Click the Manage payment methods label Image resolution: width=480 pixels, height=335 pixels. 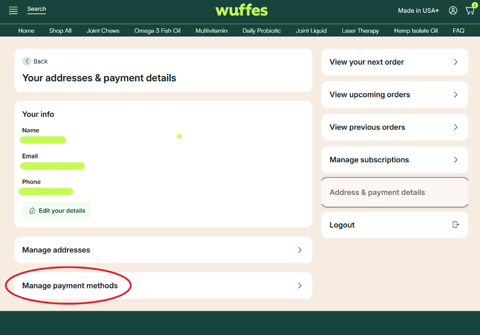[x=70, y=286]
